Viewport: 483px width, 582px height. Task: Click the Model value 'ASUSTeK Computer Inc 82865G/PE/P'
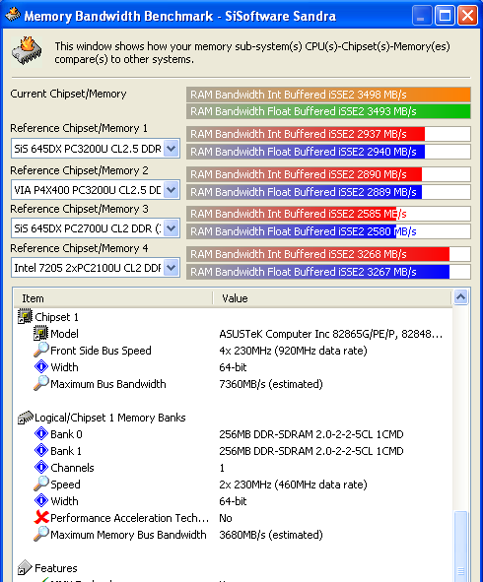[x=330, y=334]
